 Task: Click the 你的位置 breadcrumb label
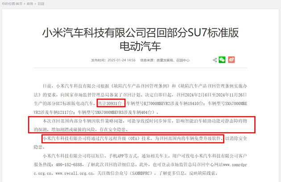pyautogui.click(x=8, y=4)
